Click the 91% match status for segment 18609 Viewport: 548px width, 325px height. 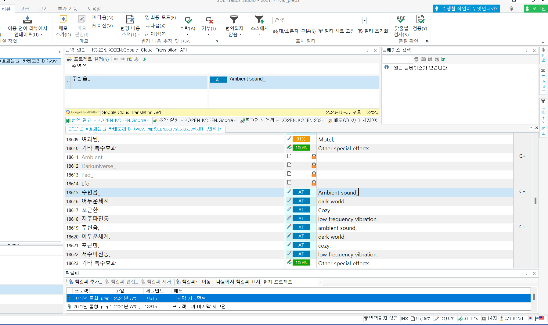[301, 139]
